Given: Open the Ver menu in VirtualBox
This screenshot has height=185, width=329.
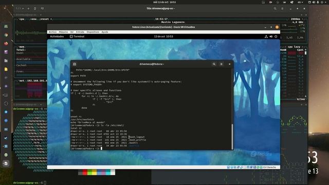Looking at the screenshot, I should 72,32.
